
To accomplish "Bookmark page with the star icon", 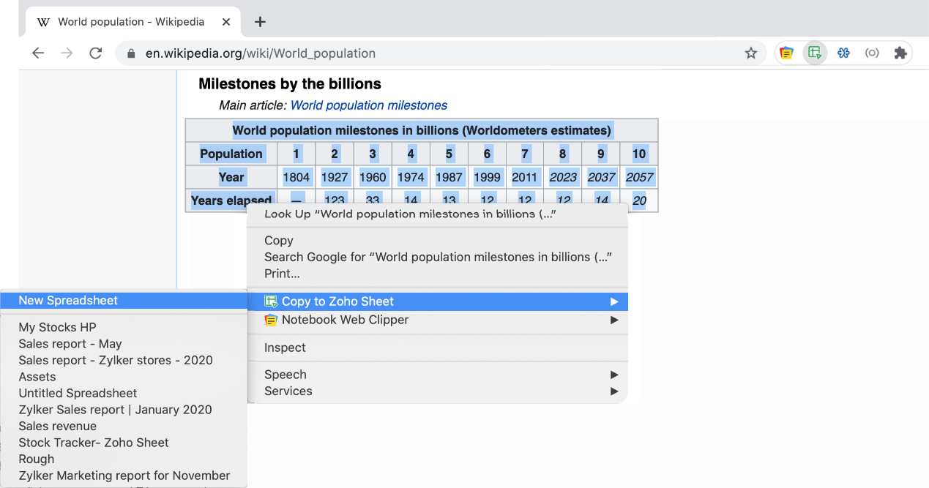I will 750,53.
